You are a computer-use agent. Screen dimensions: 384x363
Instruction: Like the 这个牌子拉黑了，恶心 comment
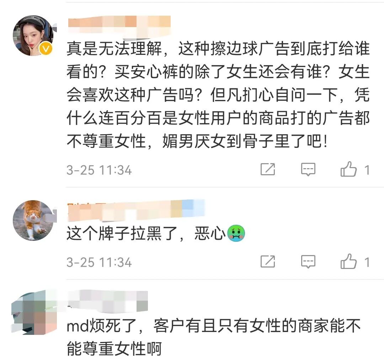(348, 261)
